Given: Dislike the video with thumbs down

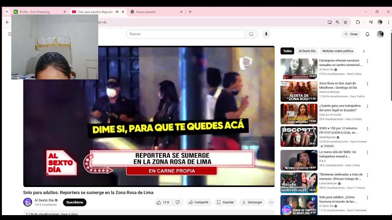Looking at the screenshot, I should [x=178, y=202].
